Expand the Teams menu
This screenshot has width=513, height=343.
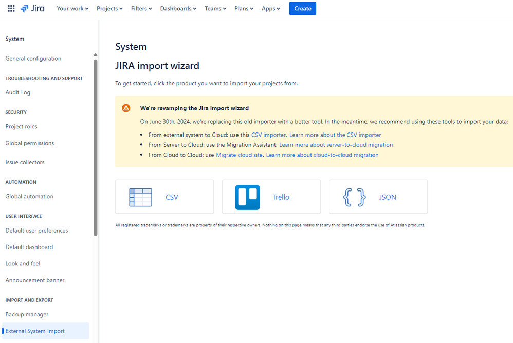(215, 9)
